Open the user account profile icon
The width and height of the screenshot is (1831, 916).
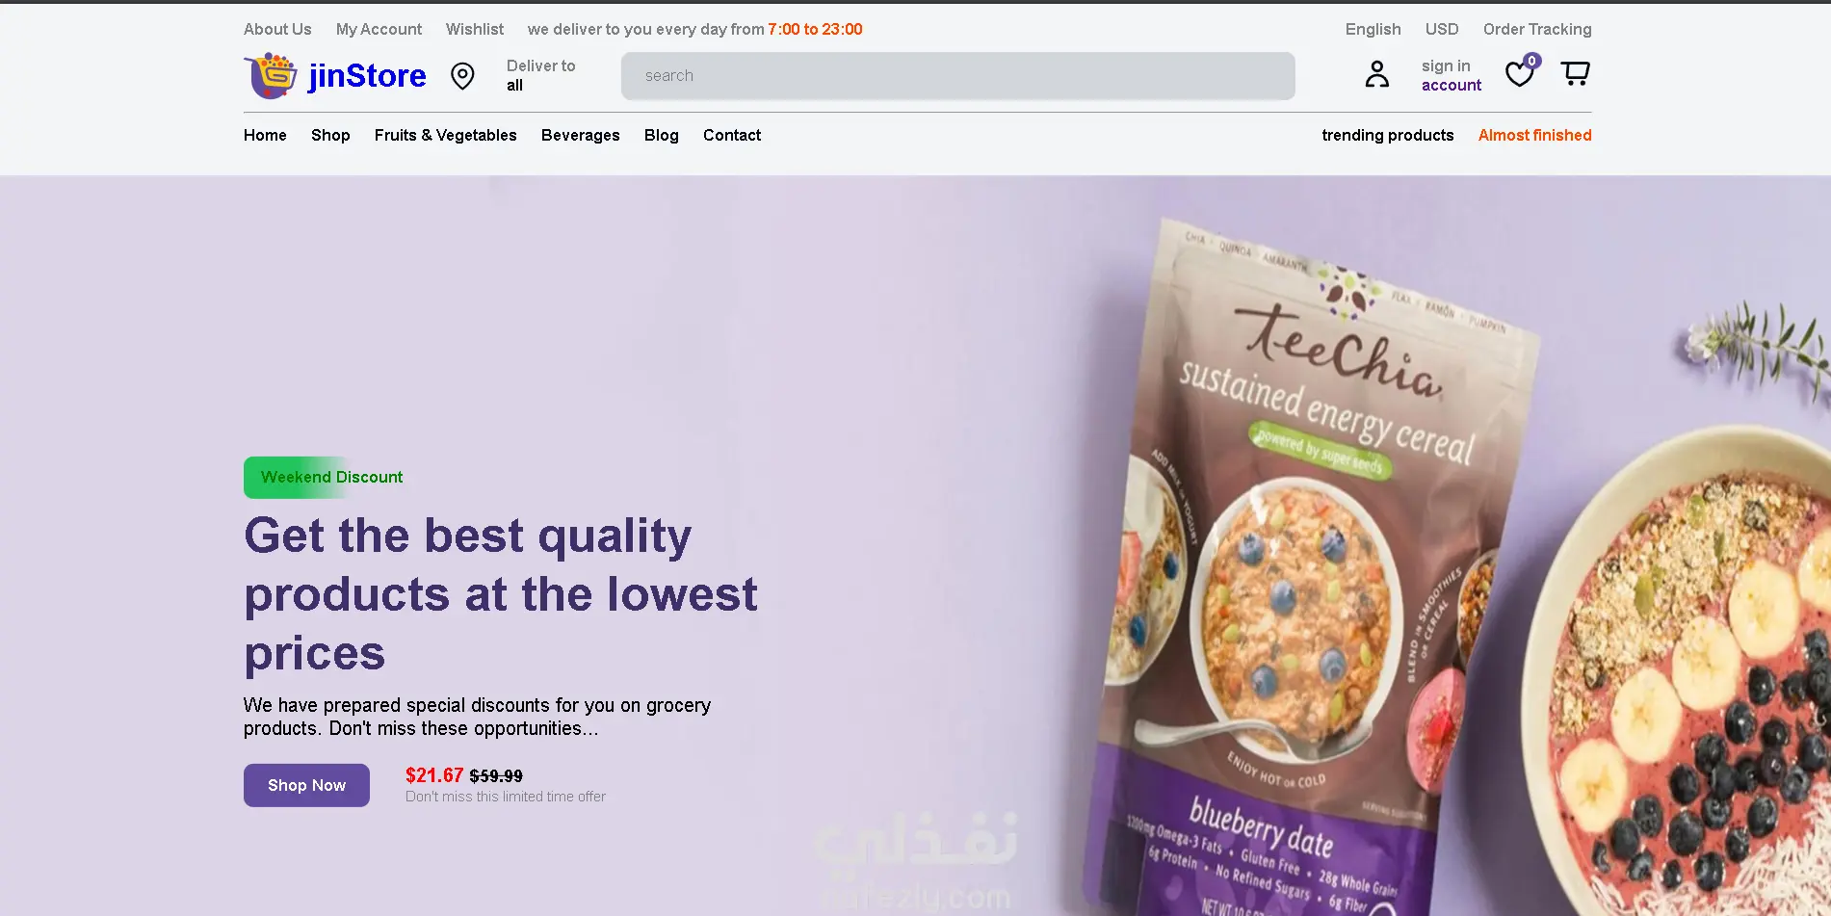(x=1377, y=74)
